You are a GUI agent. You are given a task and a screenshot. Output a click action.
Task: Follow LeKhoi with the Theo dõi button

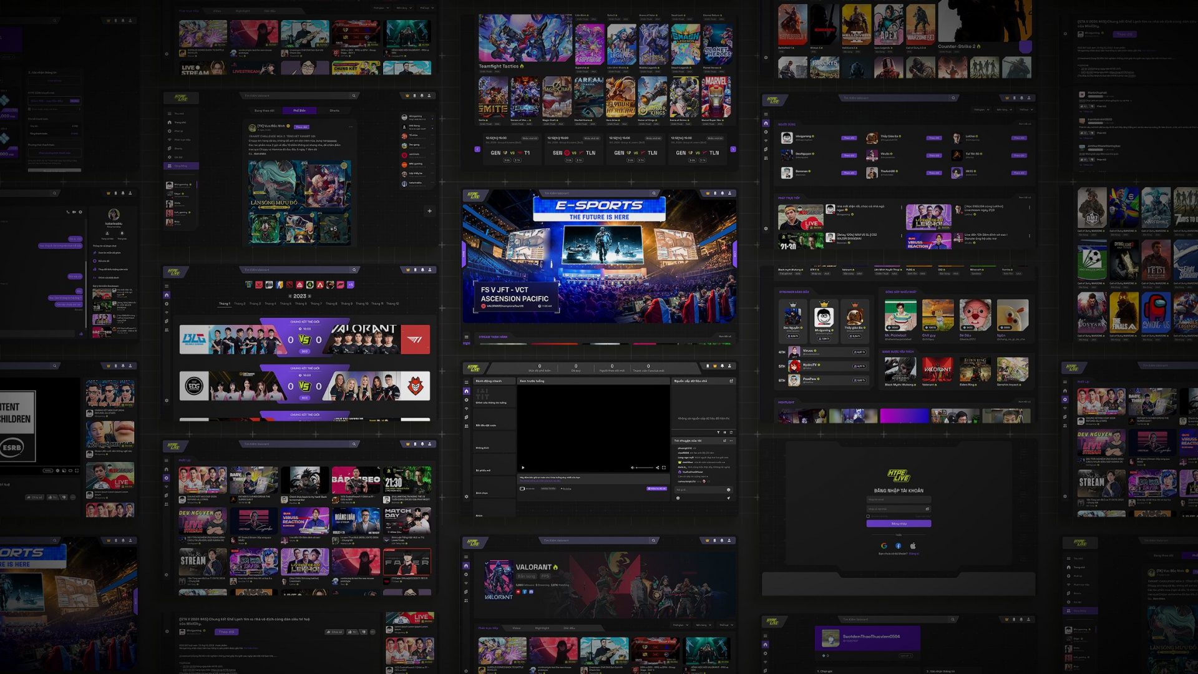(x=1018, y=138)
